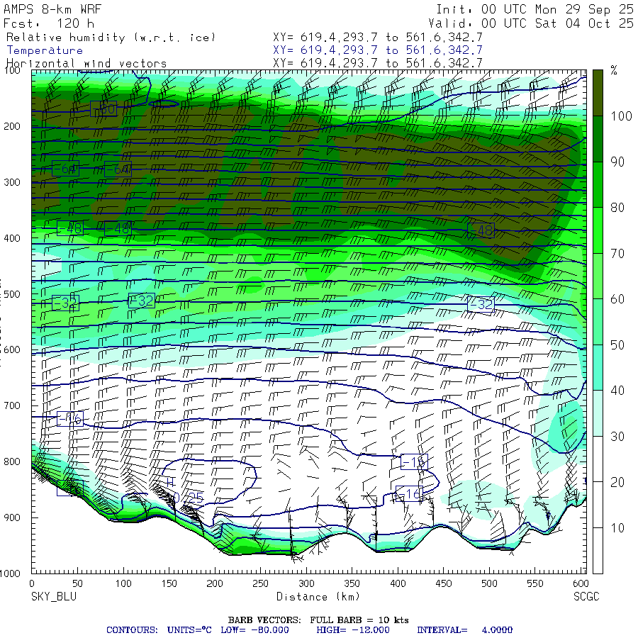Click the 'AMPS 8-km WRF' title text
638x638 pixels.
click(52, 9)
